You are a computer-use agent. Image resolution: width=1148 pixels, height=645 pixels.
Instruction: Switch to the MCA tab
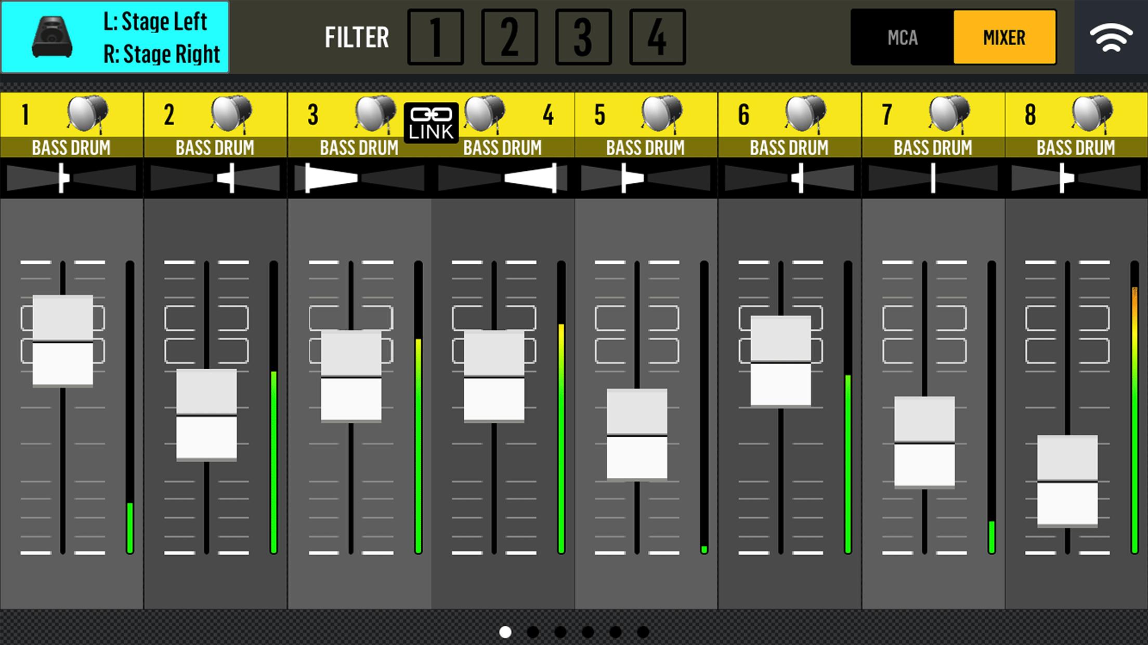click(x=903, y=37)
